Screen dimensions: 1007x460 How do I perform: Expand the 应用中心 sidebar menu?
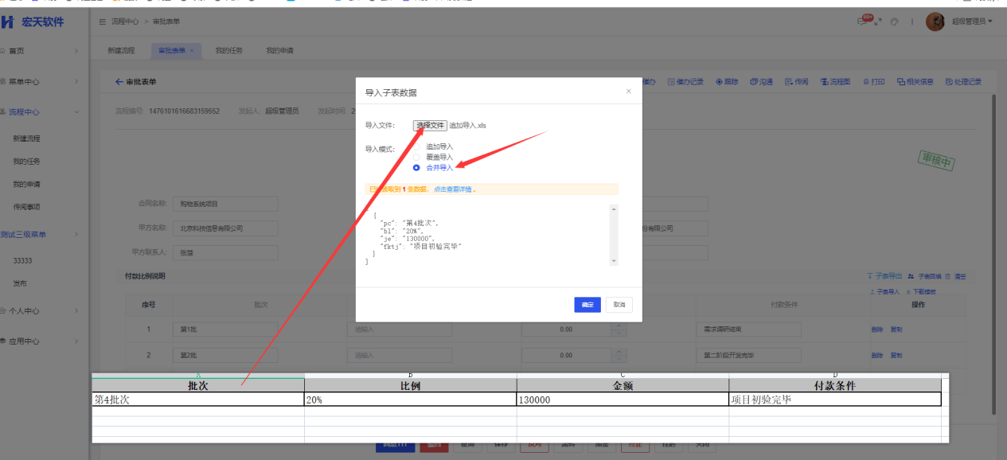(x=44, y=341)
